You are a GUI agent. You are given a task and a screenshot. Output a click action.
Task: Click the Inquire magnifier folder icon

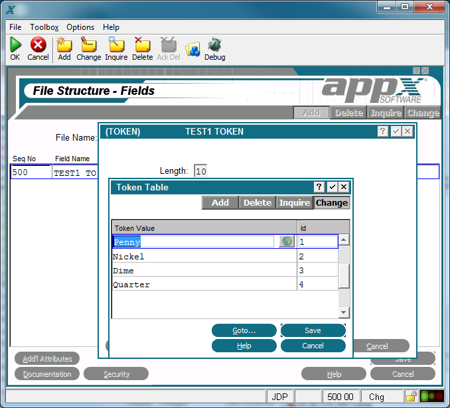tap(116, 44)
